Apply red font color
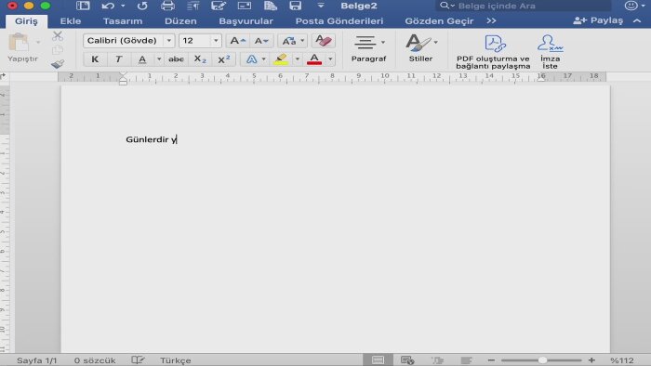The width and height of the screenshot is (651, 366). tap(314, 59)
